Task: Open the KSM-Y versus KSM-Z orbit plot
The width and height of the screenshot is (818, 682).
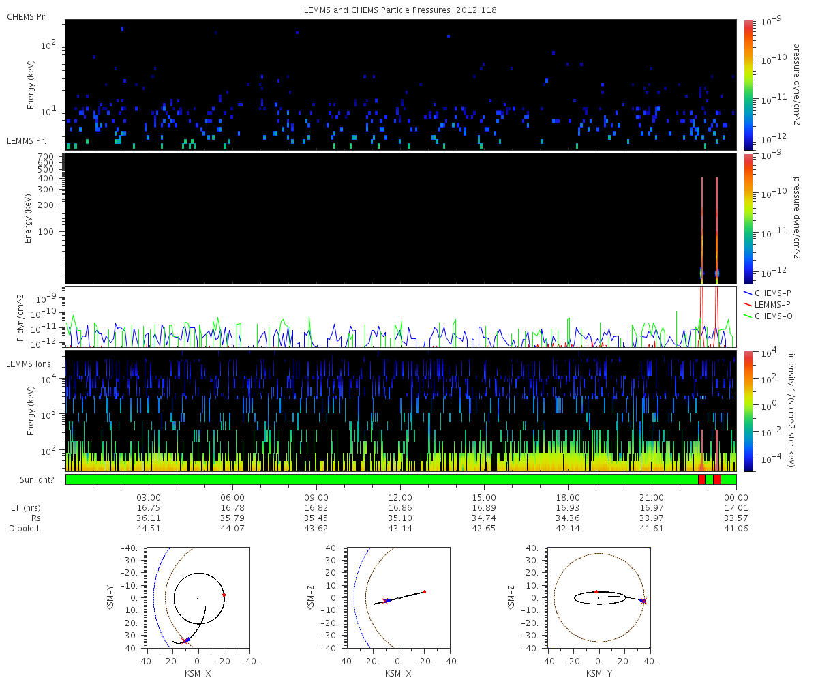Action: (599, 597)
